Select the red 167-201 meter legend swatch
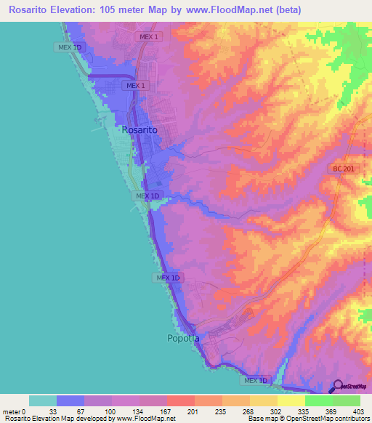This screenshot has width=372, height=423. point(181,400)
